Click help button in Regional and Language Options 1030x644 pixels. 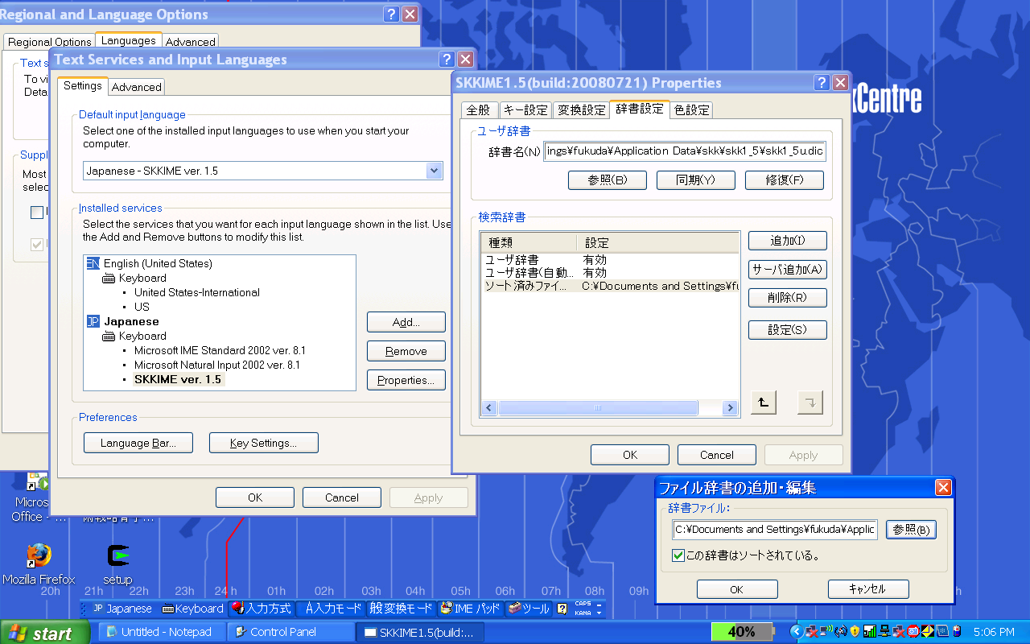[391, 14]
